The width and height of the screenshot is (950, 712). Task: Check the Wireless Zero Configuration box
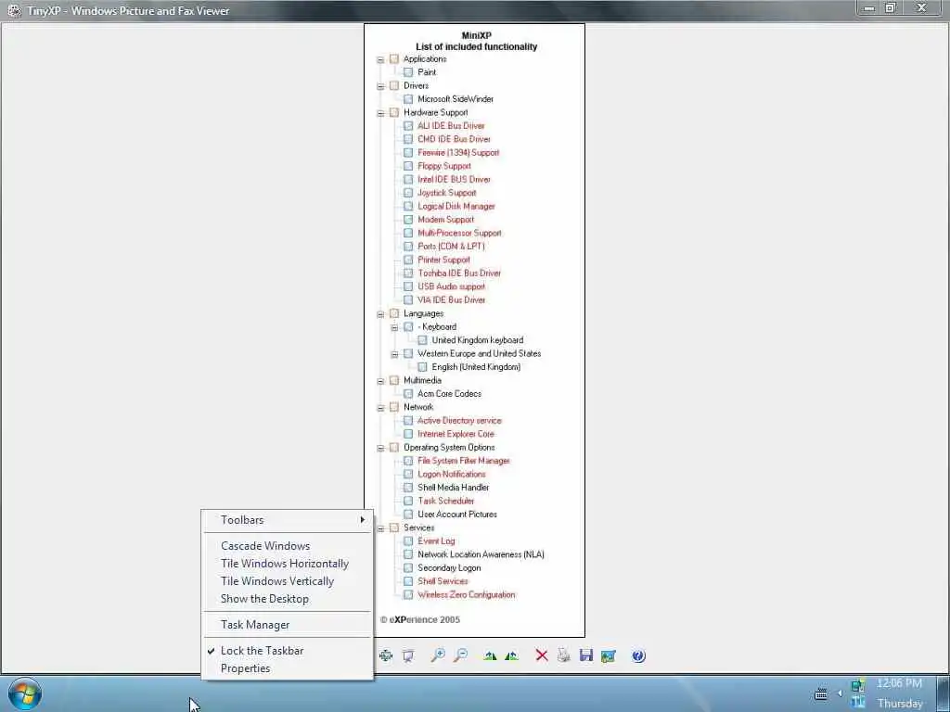(x=408, y=594)
